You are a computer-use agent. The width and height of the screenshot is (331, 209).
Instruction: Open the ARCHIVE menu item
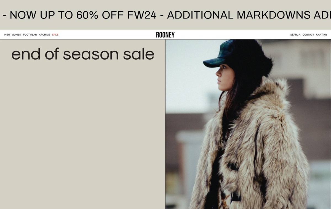[44, 35]
